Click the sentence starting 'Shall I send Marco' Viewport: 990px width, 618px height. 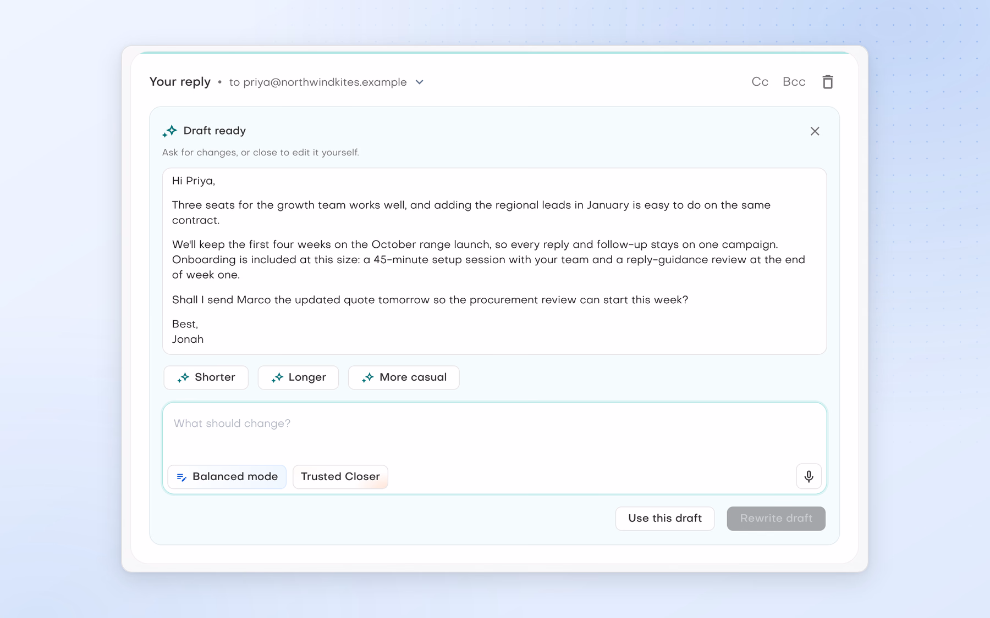pos(430,300)
